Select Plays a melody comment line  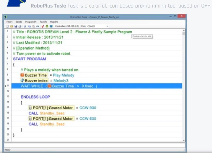coord(50,70)
